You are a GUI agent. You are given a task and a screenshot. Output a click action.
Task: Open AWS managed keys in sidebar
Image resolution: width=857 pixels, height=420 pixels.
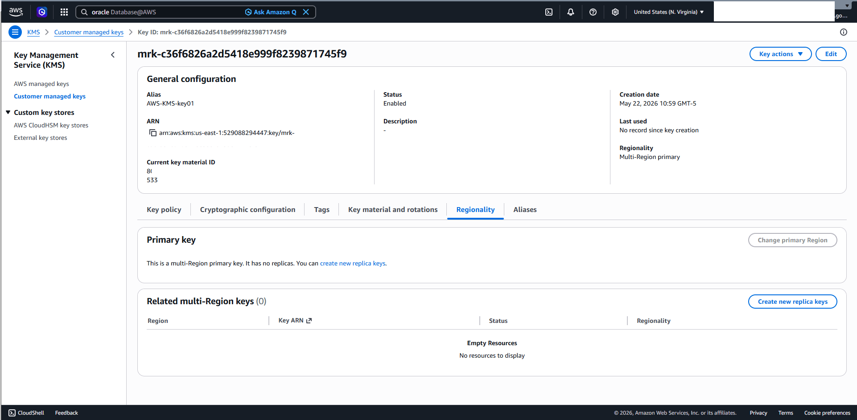[41, 84]
